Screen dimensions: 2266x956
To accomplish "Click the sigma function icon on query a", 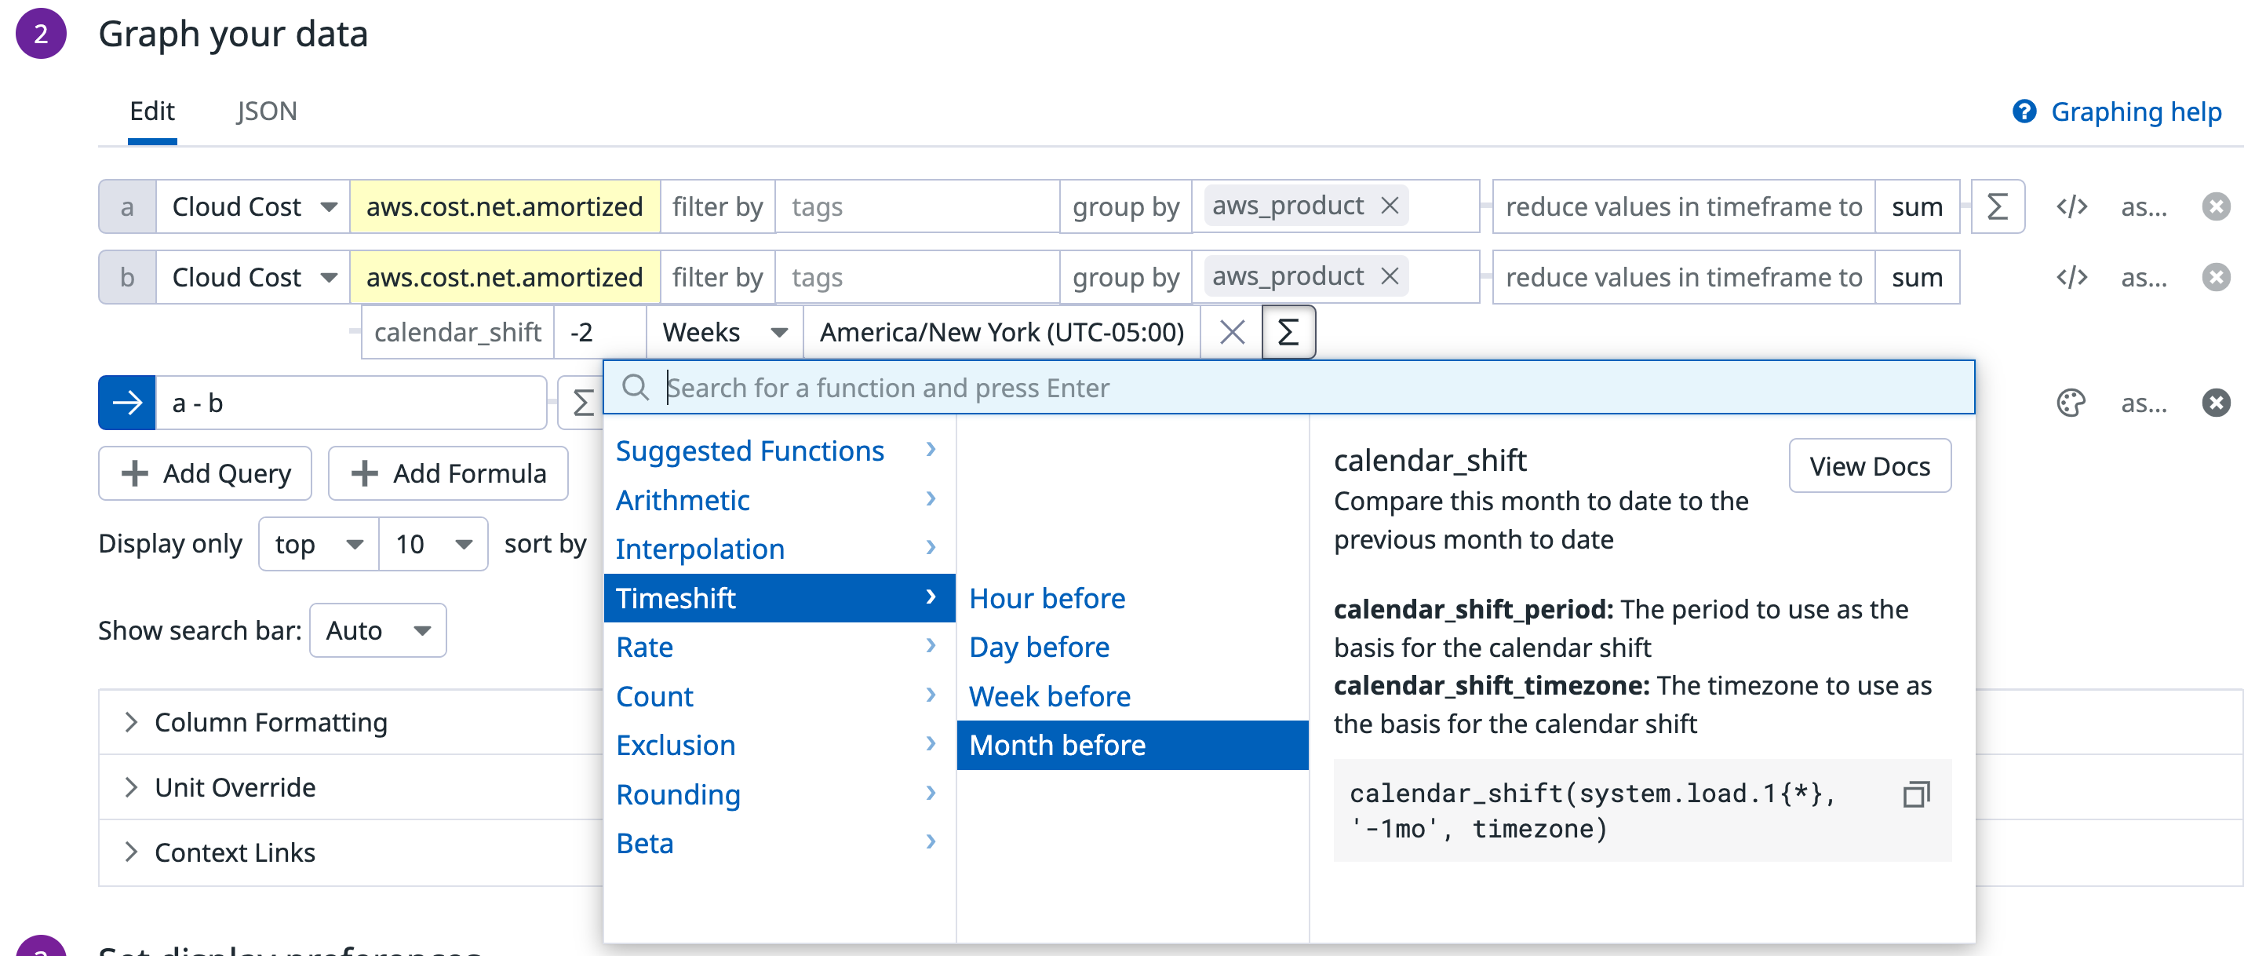I will [x=1997, y=207].
